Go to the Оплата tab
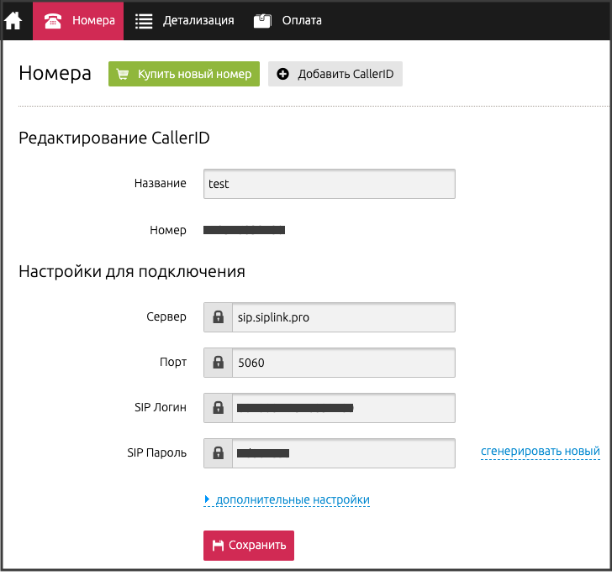Viewport: 612px width, 575px height. pyautogui.click(x=301, y=20)
